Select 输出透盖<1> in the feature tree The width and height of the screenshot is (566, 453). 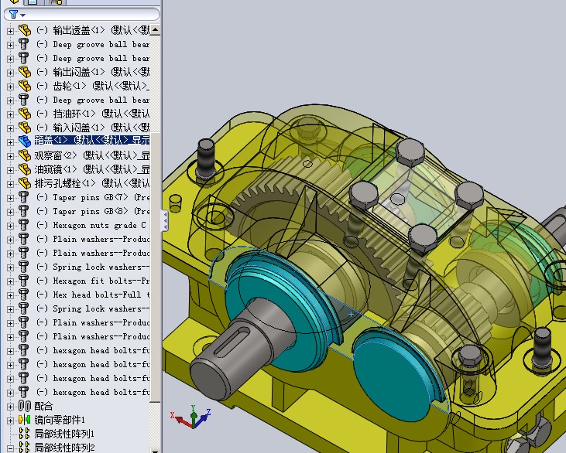[x=93, y=30]
